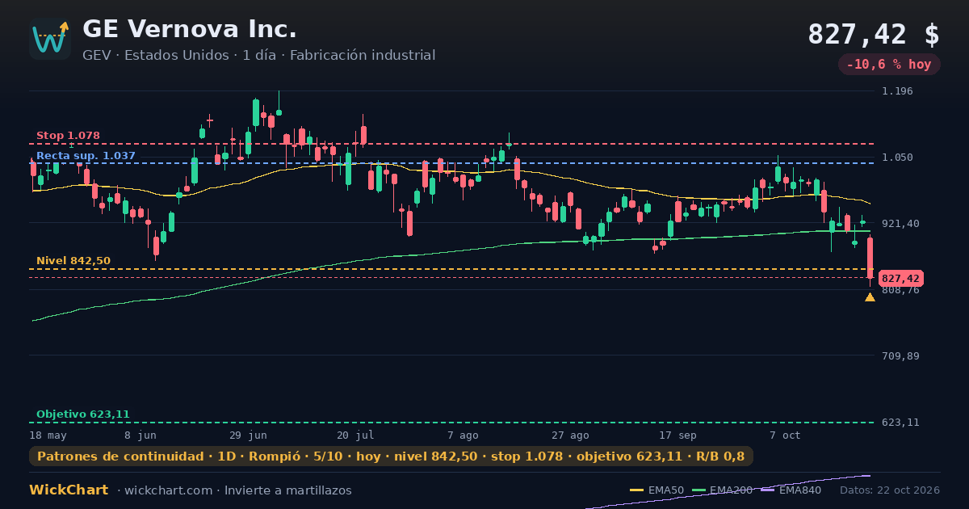Select the -10,6 % hoy change badge
The image size is (969, 509).
click(x=889, y=65)
